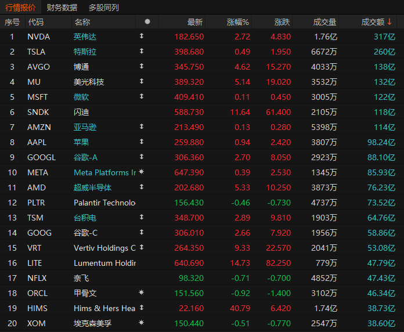Select the 谷歌-C stock name

[x=85, y=233]
